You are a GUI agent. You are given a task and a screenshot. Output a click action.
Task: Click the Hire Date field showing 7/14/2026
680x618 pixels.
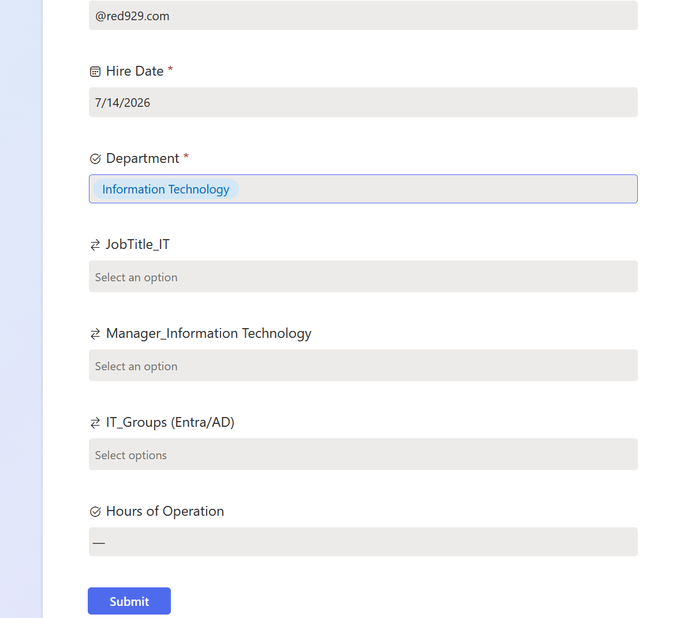[363, 102]
